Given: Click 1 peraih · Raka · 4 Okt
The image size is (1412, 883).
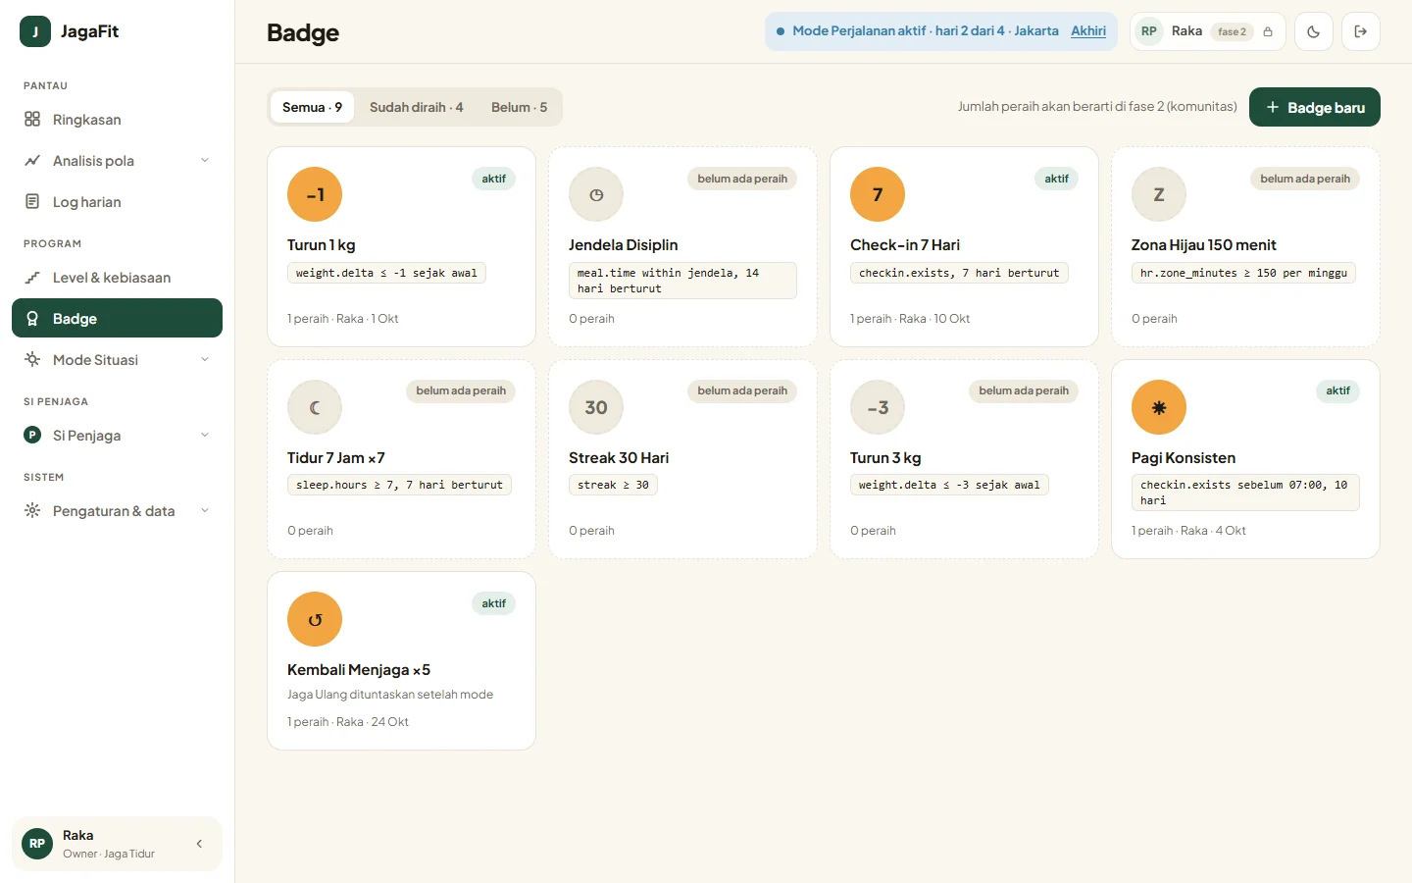Looking at the screenshot, I should tap(1188, 531).
